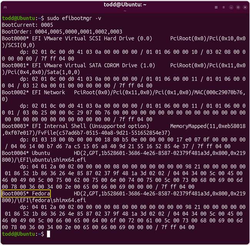Open a new terminal tab icon
The image size is (250, 245).
click(x=5, y=7)
